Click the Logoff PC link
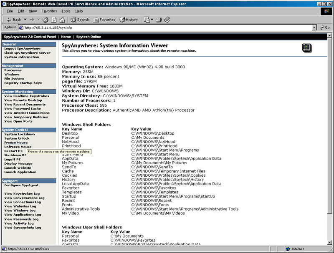334x253 pixels. tap(13, 159)
